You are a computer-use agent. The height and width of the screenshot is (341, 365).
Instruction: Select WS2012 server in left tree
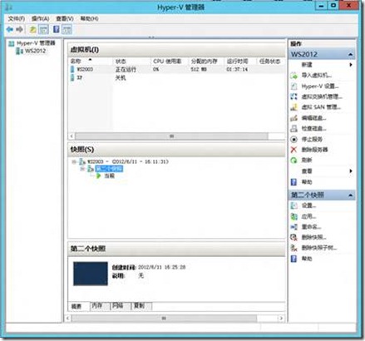click(x=35, y=51)
